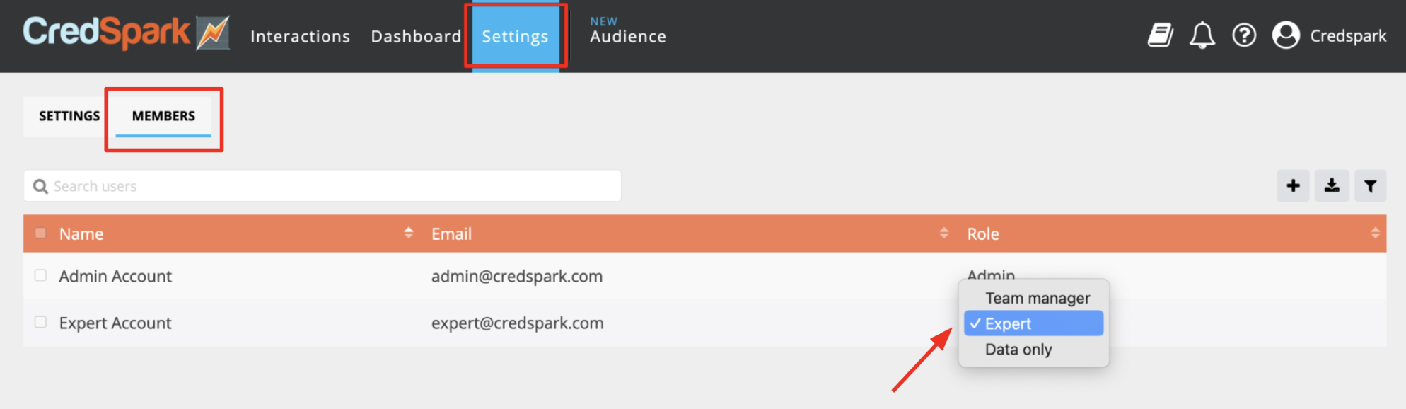Open the documentation book icon

[1160, 35]
